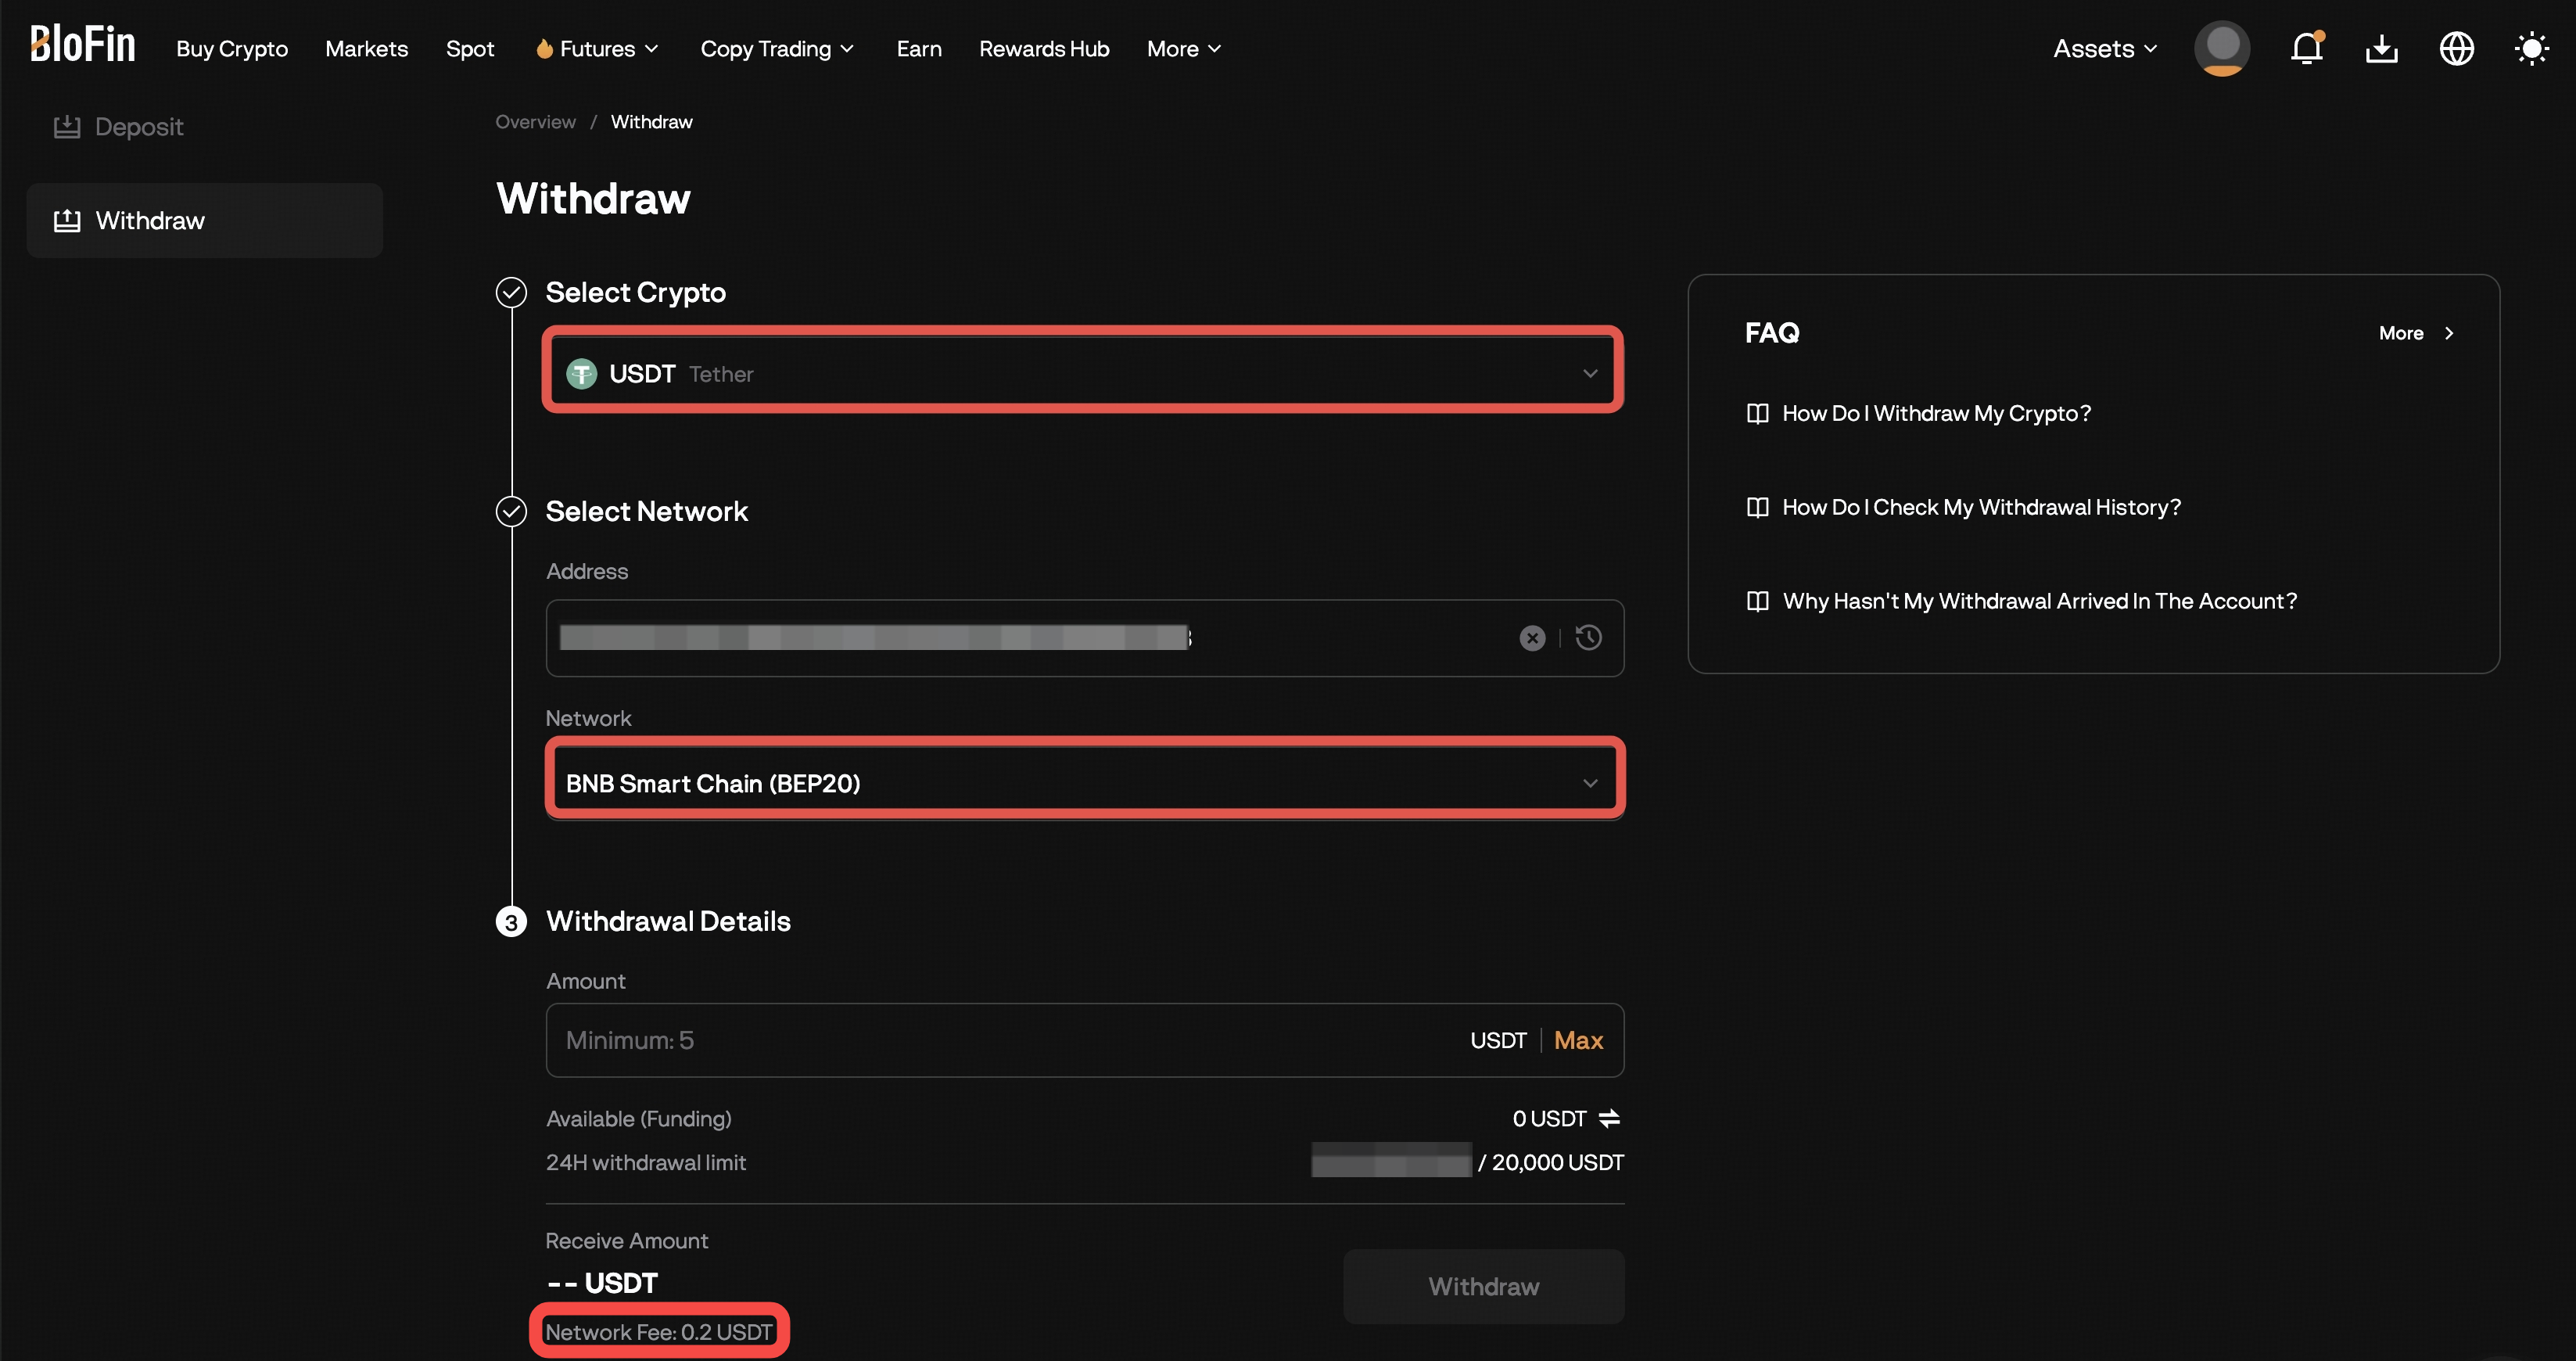Click the globe language icon
Image resolution: width=2576 pixels, height=1361 pixels.
tap(2456, 48)
